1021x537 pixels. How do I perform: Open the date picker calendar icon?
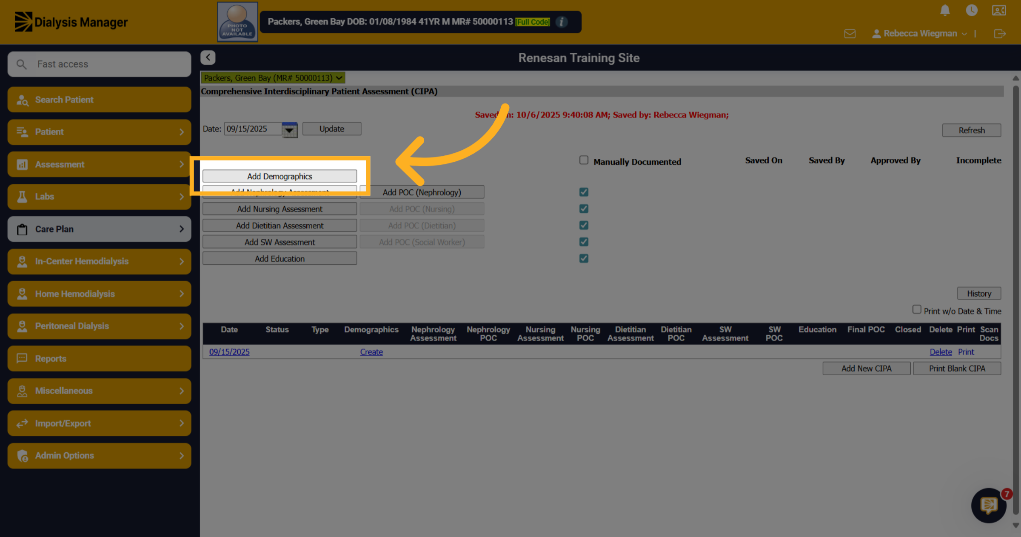[x=290, y=129]
